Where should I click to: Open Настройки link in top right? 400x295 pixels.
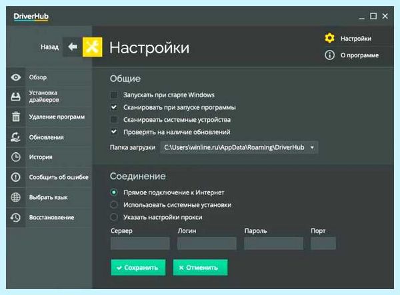tap(356, 39)
